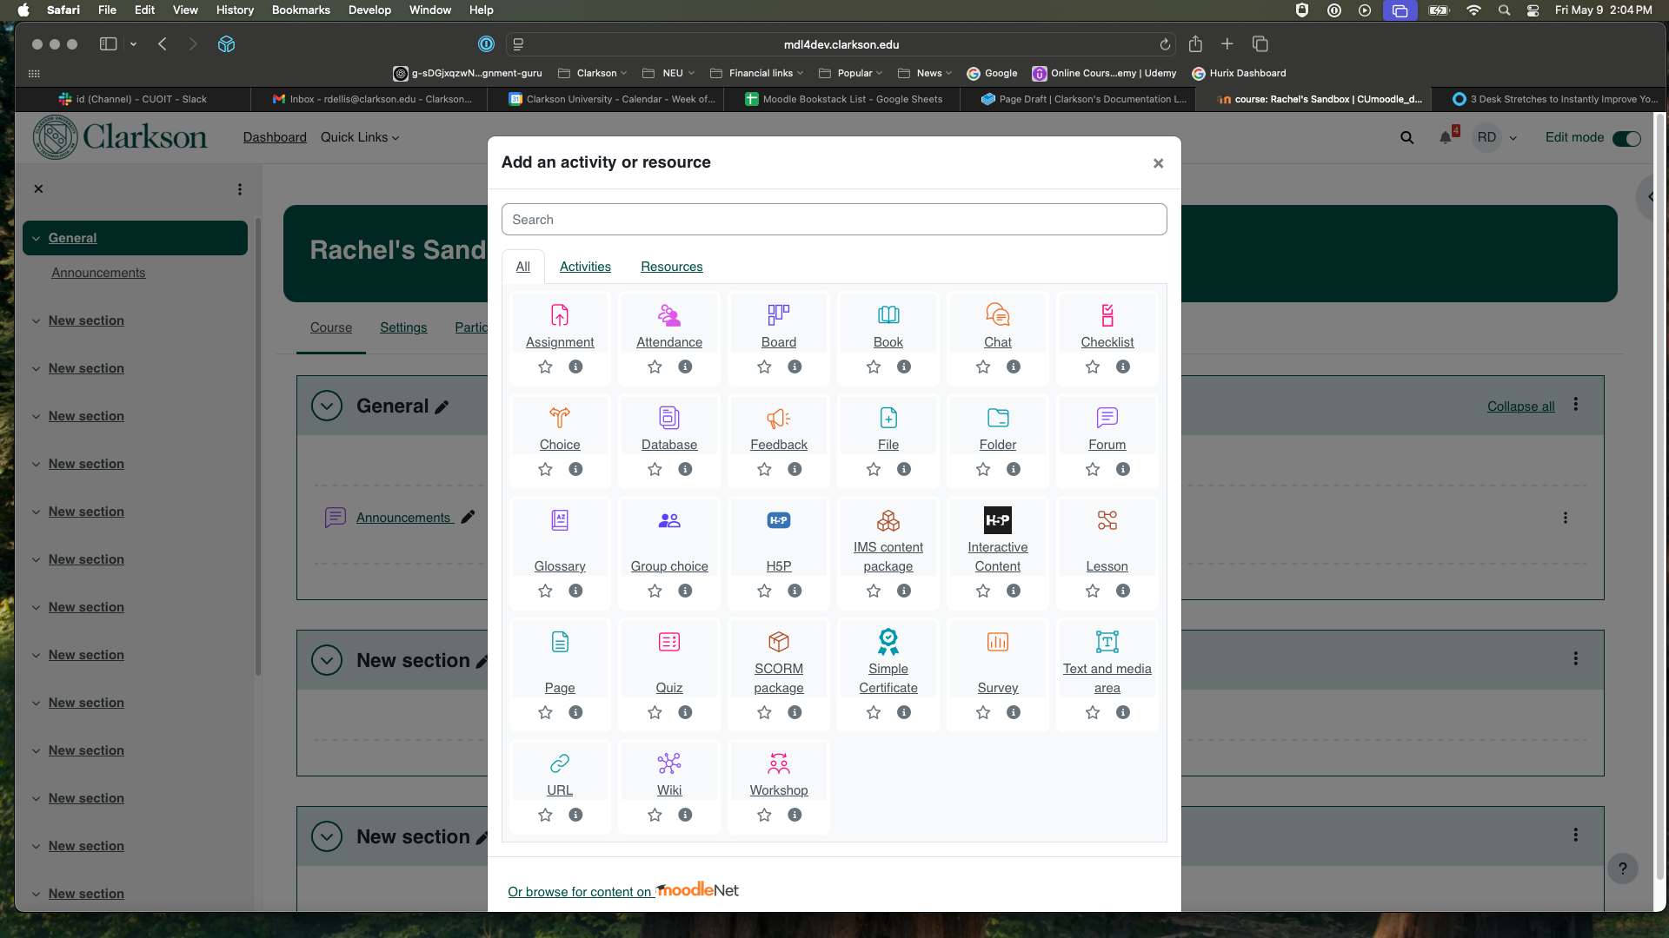Choose the Quiz activity icon
This screenshot has width=1669, height=938.
pos(668,642)
